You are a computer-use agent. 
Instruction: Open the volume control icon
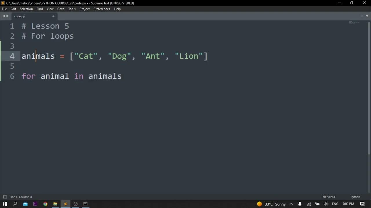click(x=326, y=204)
